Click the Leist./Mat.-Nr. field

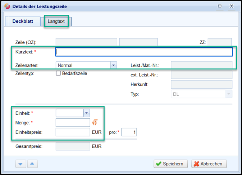201,65
